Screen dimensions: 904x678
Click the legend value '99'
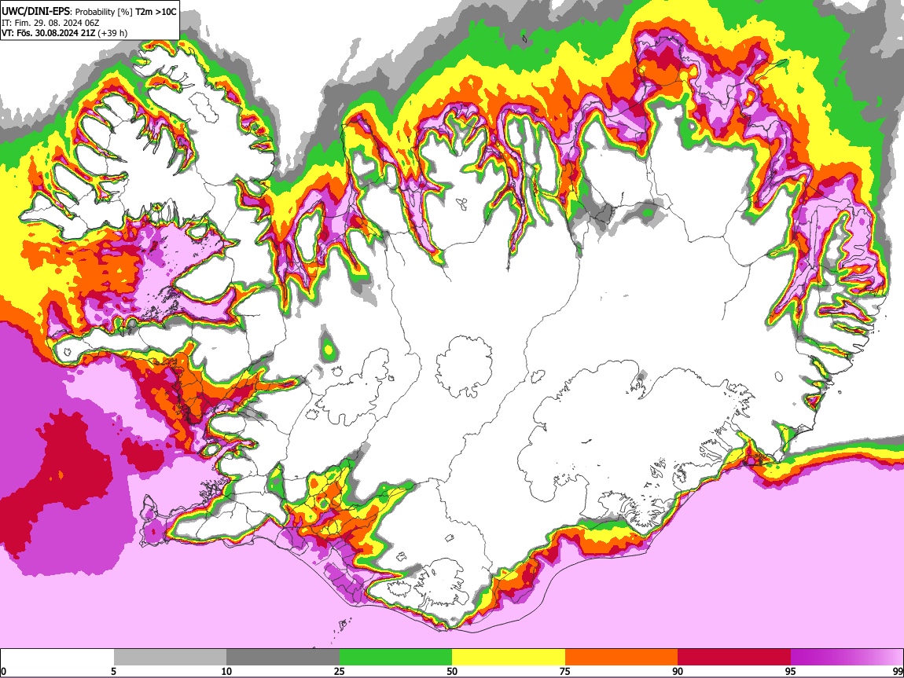898,671
